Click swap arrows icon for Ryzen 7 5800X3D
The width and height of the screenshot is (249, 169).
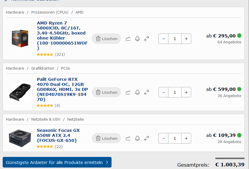tap(147, 39)
